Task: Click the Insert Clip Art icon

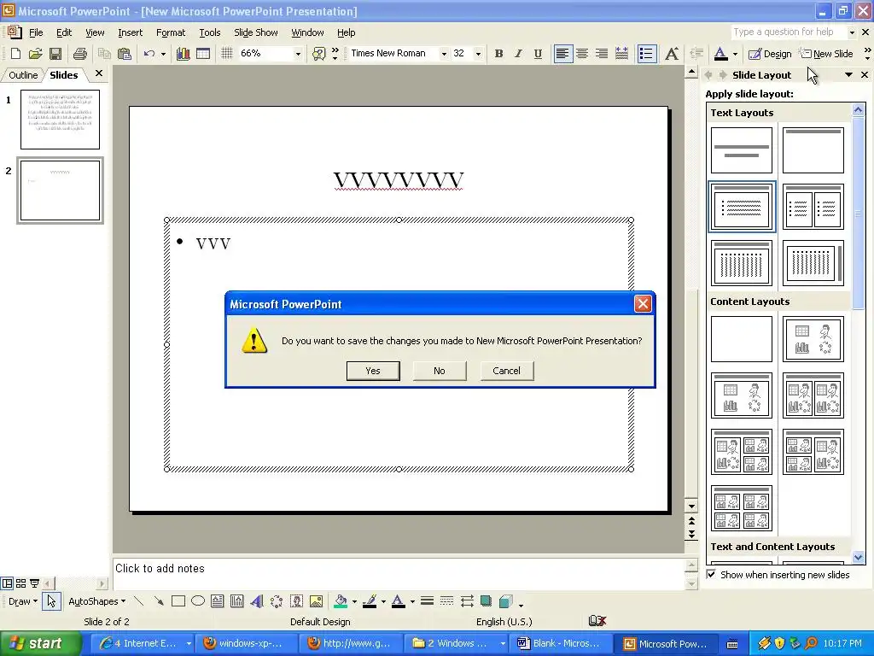Action: click(x=296, y=601)
